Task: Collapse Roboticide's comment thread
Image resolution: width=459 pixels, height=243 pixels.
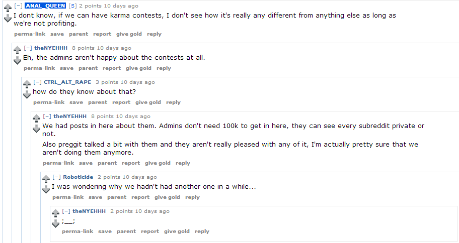Action: tap(56, 177)
